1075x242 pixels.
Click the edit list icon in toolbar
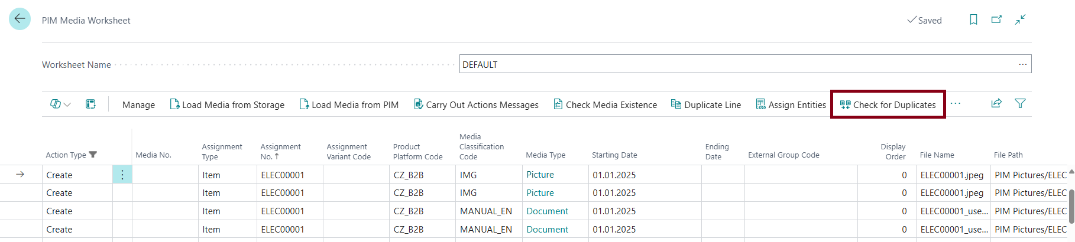(x=90, y=104)
